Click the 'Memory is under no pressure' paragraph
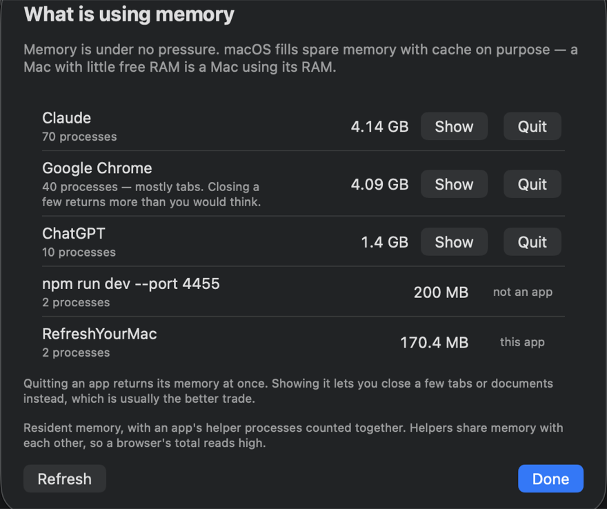Screen dimensions: 607x509 (301, 58)
